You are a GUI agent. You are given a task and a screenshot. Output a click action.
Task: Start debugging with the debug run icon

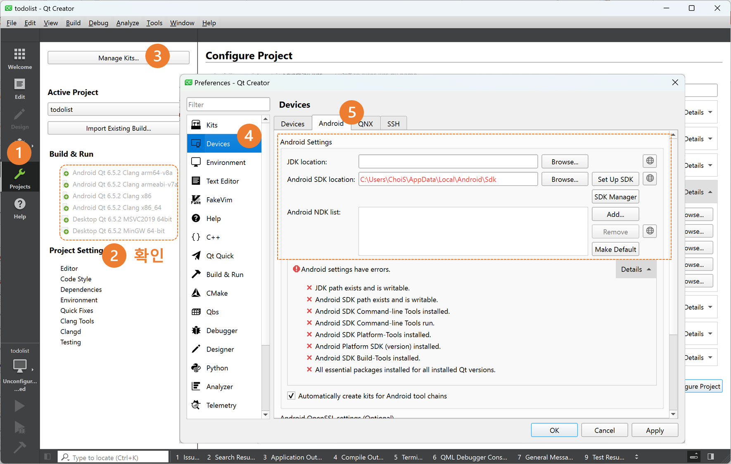[x=19, y=427]
